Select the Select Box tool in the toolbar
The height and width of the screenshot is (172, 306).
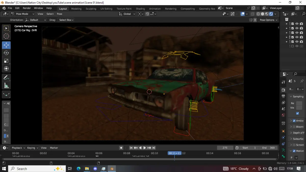point(6,28)
